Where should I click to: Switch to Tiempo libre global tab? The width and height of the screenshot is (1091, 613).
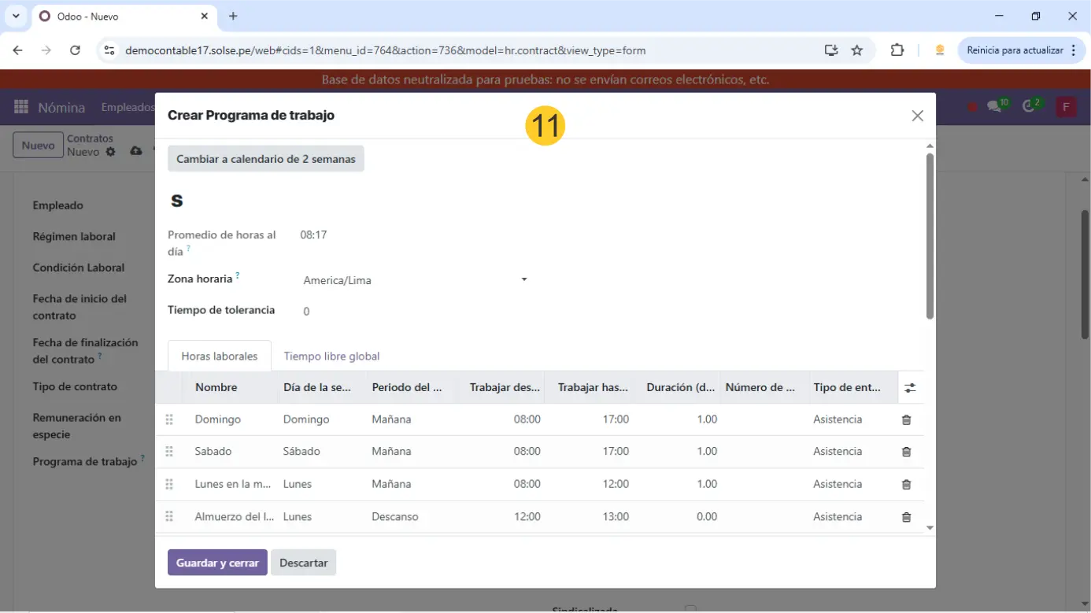(x=331, y=356)
